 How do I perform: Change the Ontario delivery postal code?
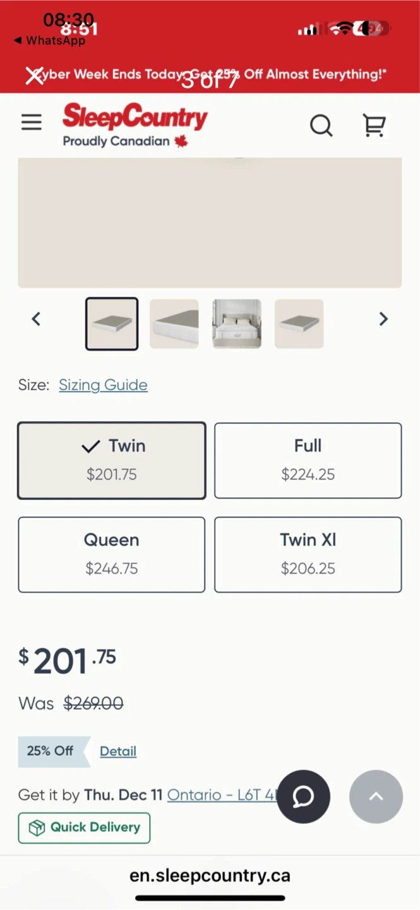[x=220, y=794]
